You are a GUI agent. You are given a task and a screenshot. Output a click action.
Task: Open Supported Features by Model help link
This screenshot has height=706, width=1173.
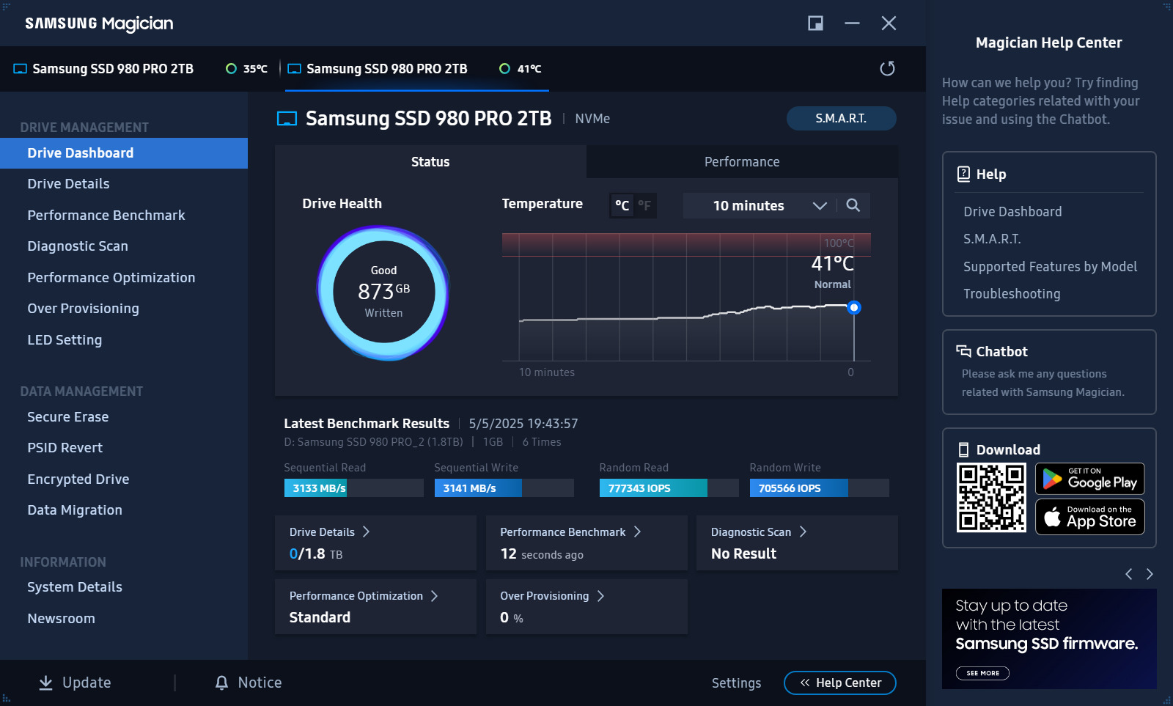click(x=1050, y=267)
